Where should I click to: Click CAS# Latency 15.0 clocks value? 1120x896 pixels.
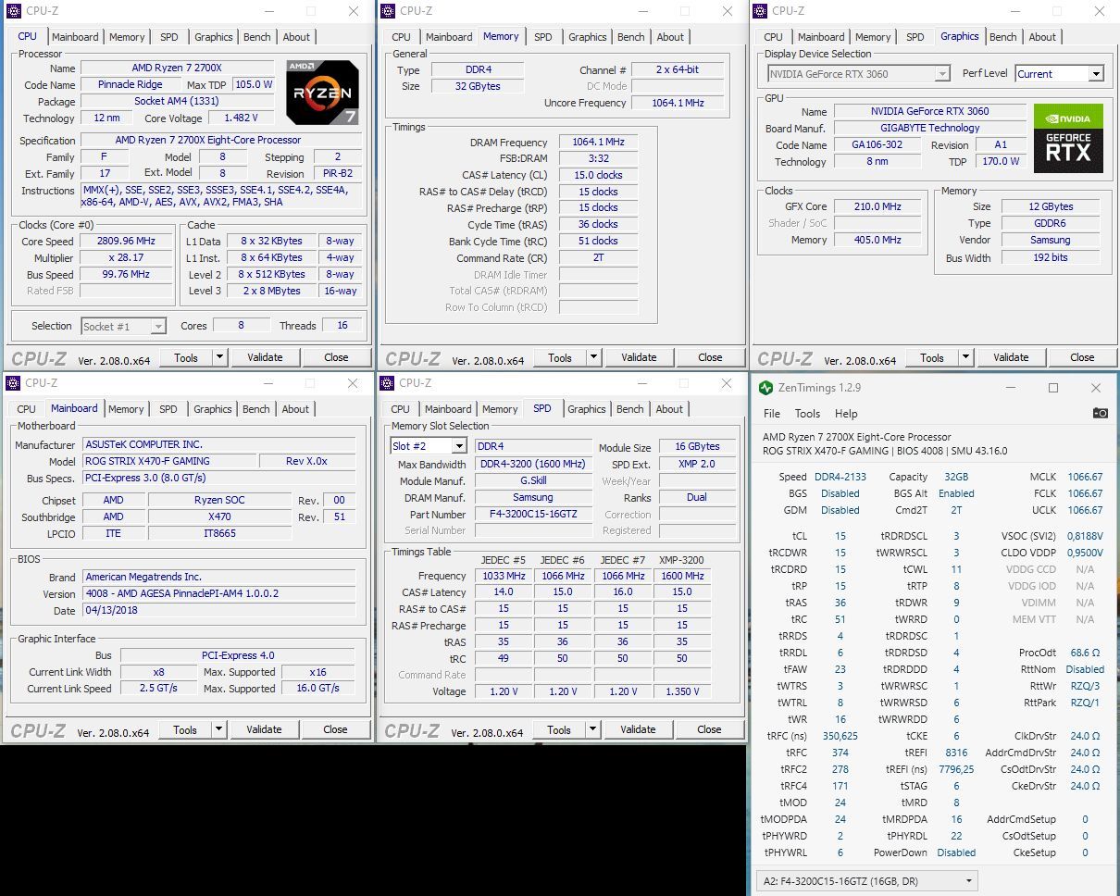[x=598, y=175]
